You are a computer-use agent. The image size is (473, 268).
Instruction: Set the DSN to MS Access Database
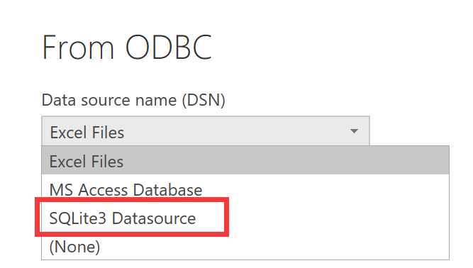pos(245,190)
